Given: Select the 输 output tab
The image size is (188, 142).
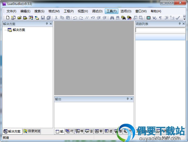Looking at the screenshot, I should click(60, 131).
